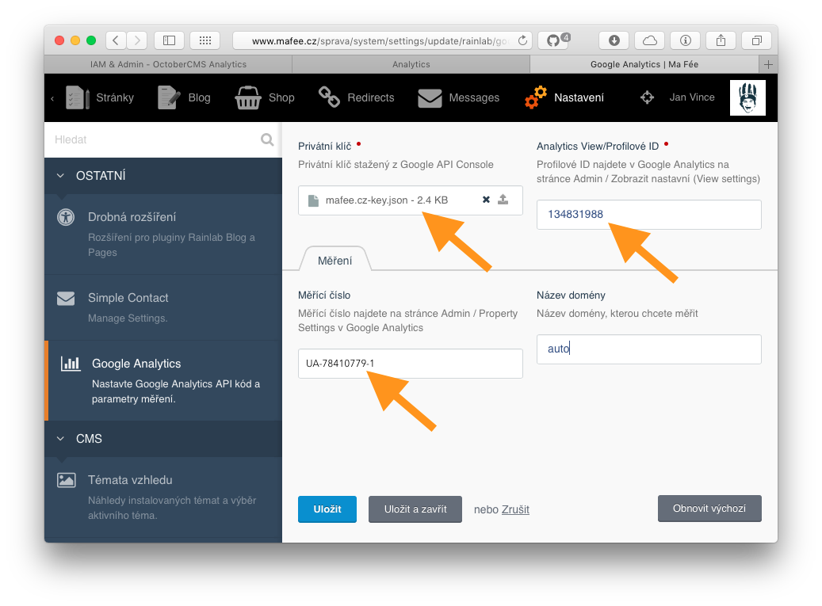Select the Google Analytics | Ma Fée tab
This screenshot has width=822, height=606.
pos(644,64)
